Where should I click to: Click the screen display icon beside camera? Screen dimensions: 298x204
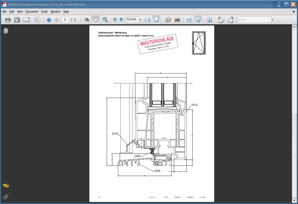click(168, 20)
